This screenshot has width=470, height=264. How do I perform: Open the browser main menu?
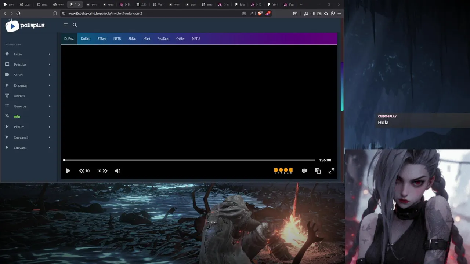tap(339, 14)
